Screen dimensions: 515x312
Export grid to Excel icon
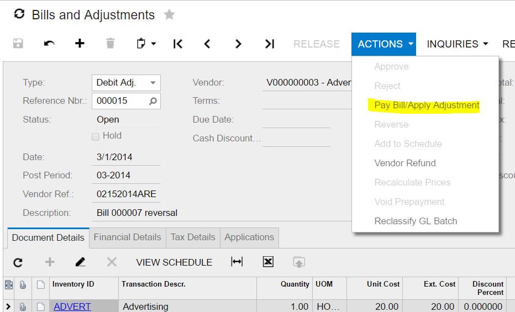268,262
